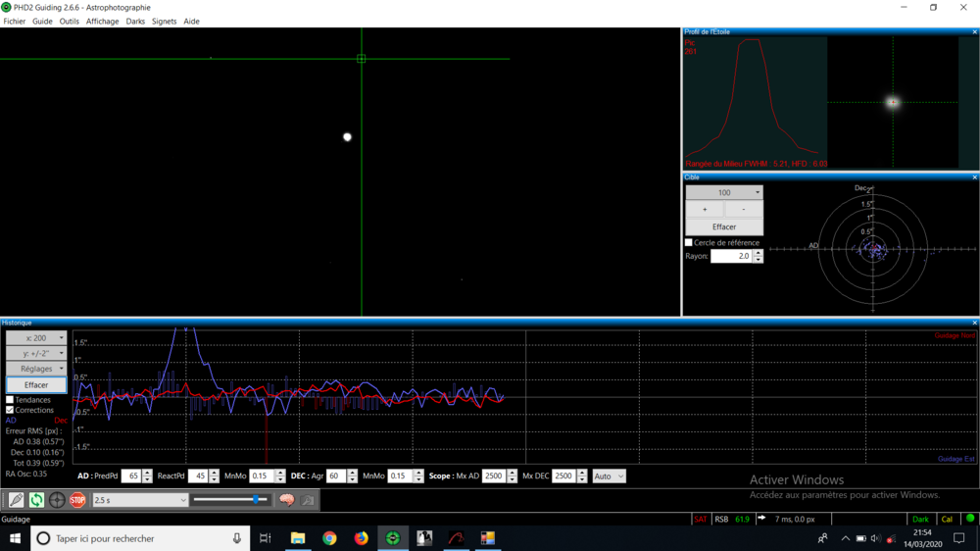Image resolution: width=980 pixels, height=551 pixels.
Task: Click the Rayon input field
Action: coord(732,256)
